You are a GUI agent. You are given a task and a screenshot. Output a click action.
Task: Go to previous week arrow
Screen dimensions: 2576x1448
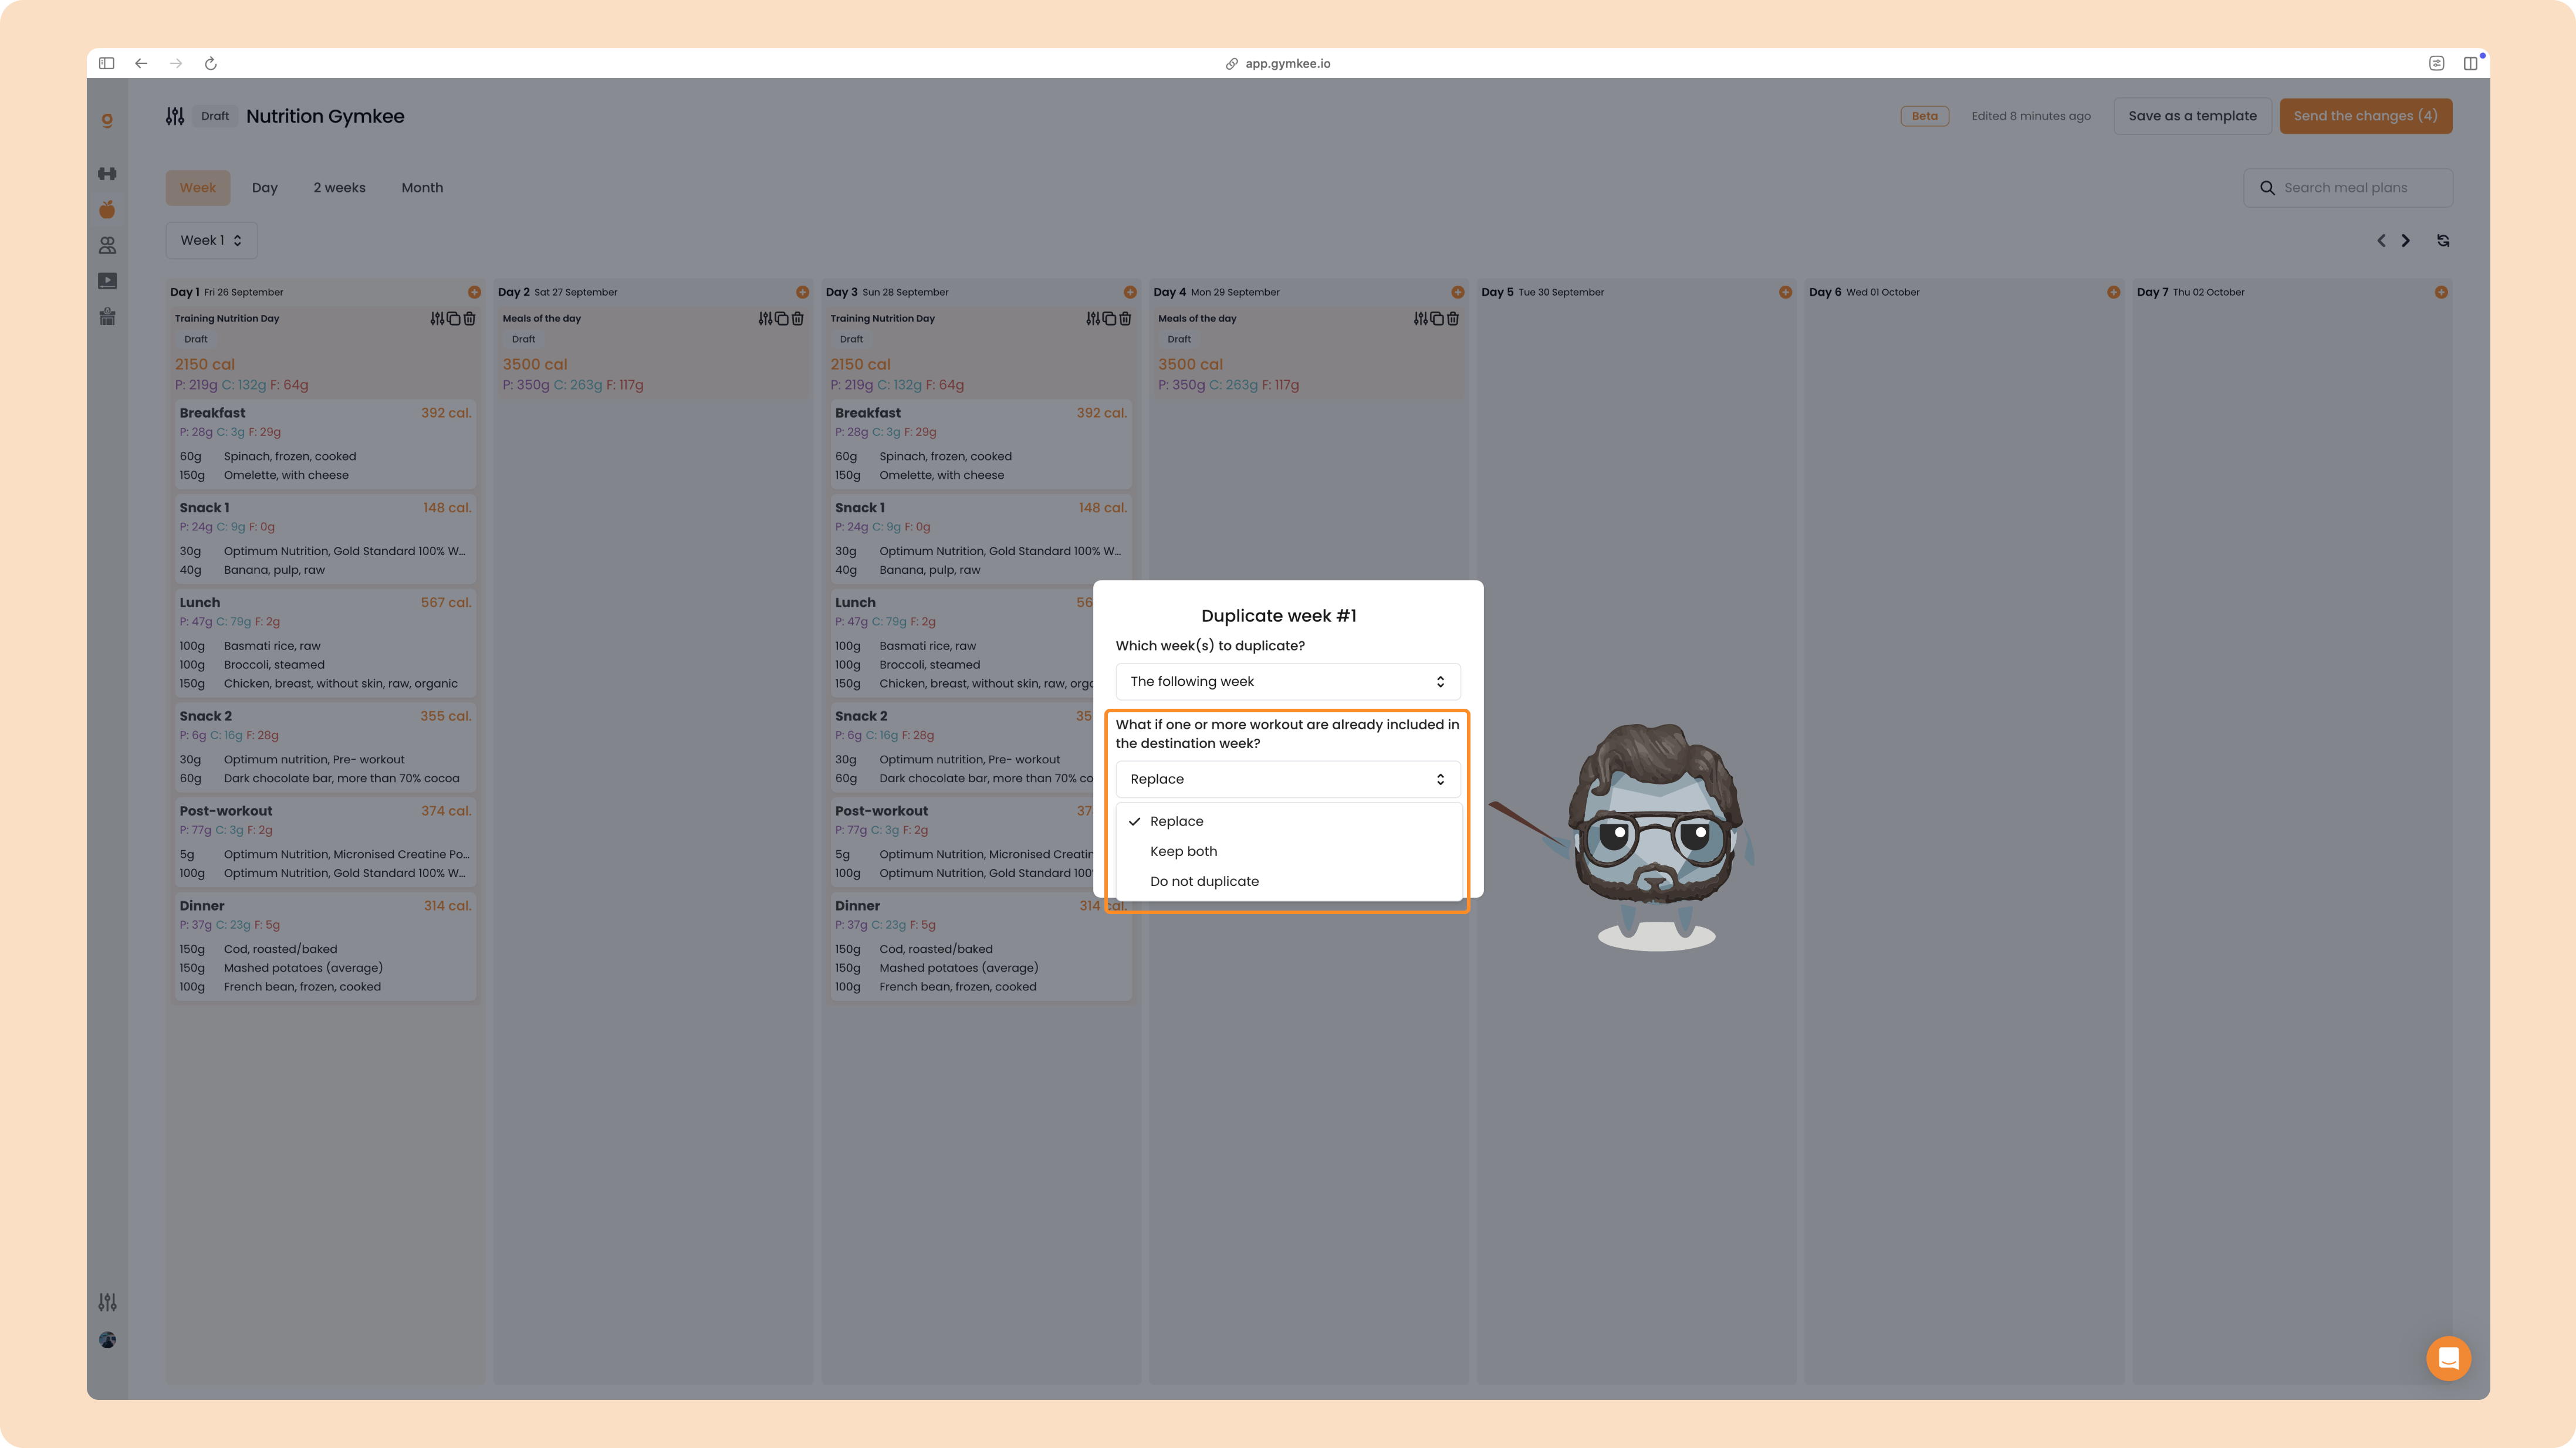2381,240
